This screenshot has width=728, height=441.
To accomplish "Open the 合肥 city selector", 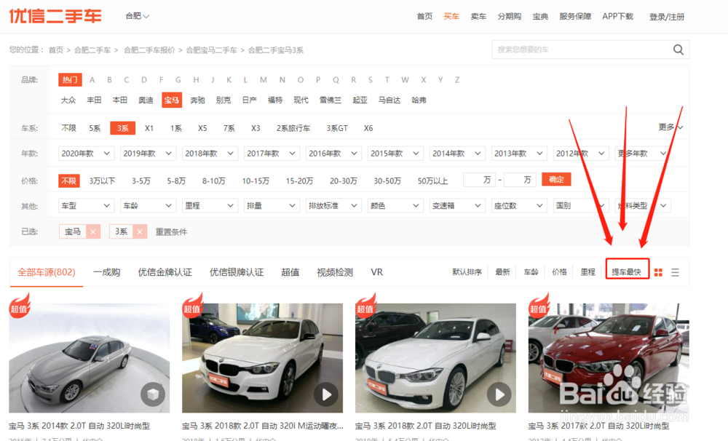I will tap(137, 16).
